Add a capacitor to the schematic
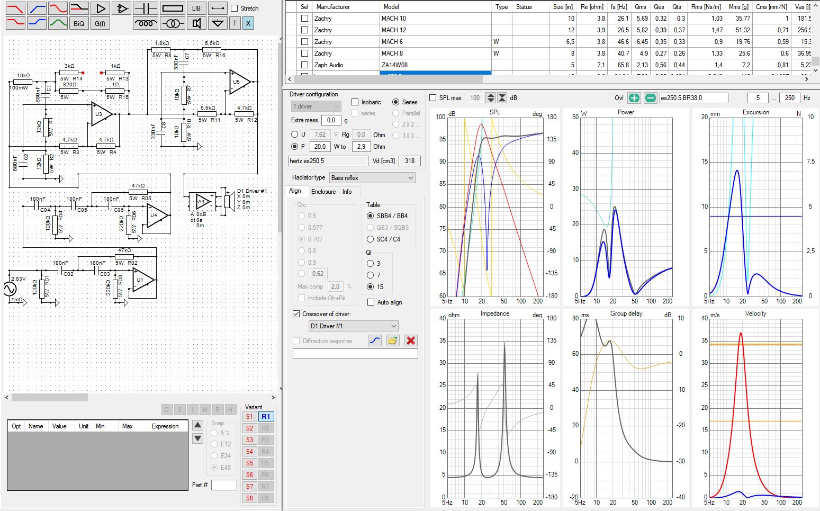The height and width of the screenshot is (511, 820). pos(145,8)
